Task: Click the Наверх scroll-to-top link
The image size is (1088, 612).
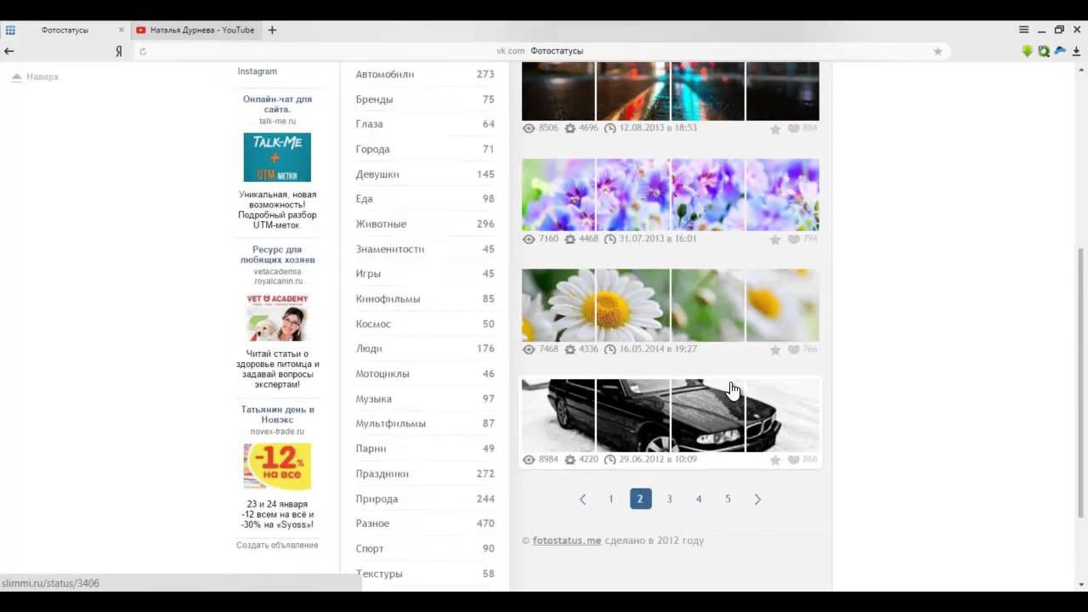Action: click(x=35, y=76)
